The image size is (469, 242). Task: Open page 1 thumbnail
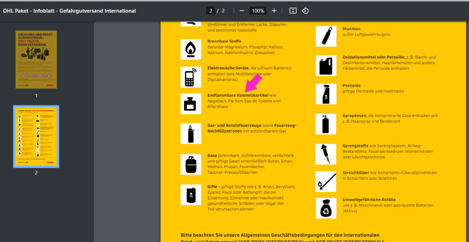point(36,59)
